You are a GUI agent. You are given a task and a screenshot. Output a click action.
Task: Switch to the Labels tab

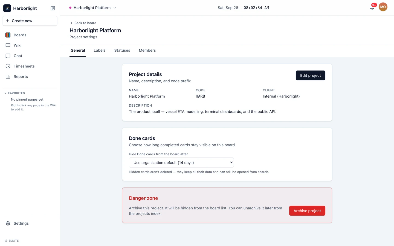pos(100,50)
